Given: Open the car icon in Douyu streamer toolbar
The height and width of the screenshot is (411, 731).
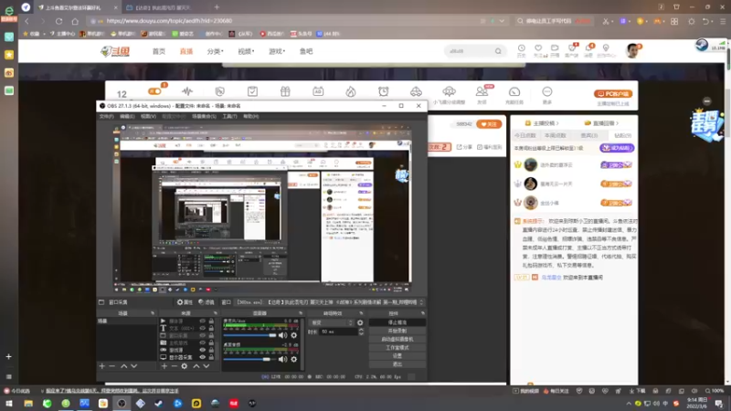Looking at the screenshot, I should [416, 91].
